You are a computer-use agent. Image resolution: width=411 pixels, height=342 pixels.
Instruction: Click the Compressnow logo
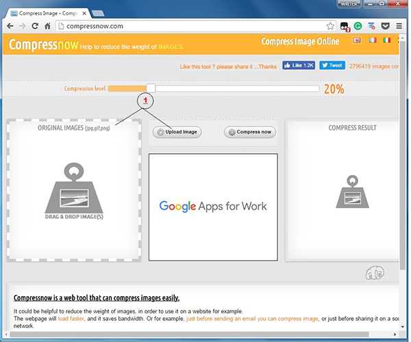click(x=44, y=44)
